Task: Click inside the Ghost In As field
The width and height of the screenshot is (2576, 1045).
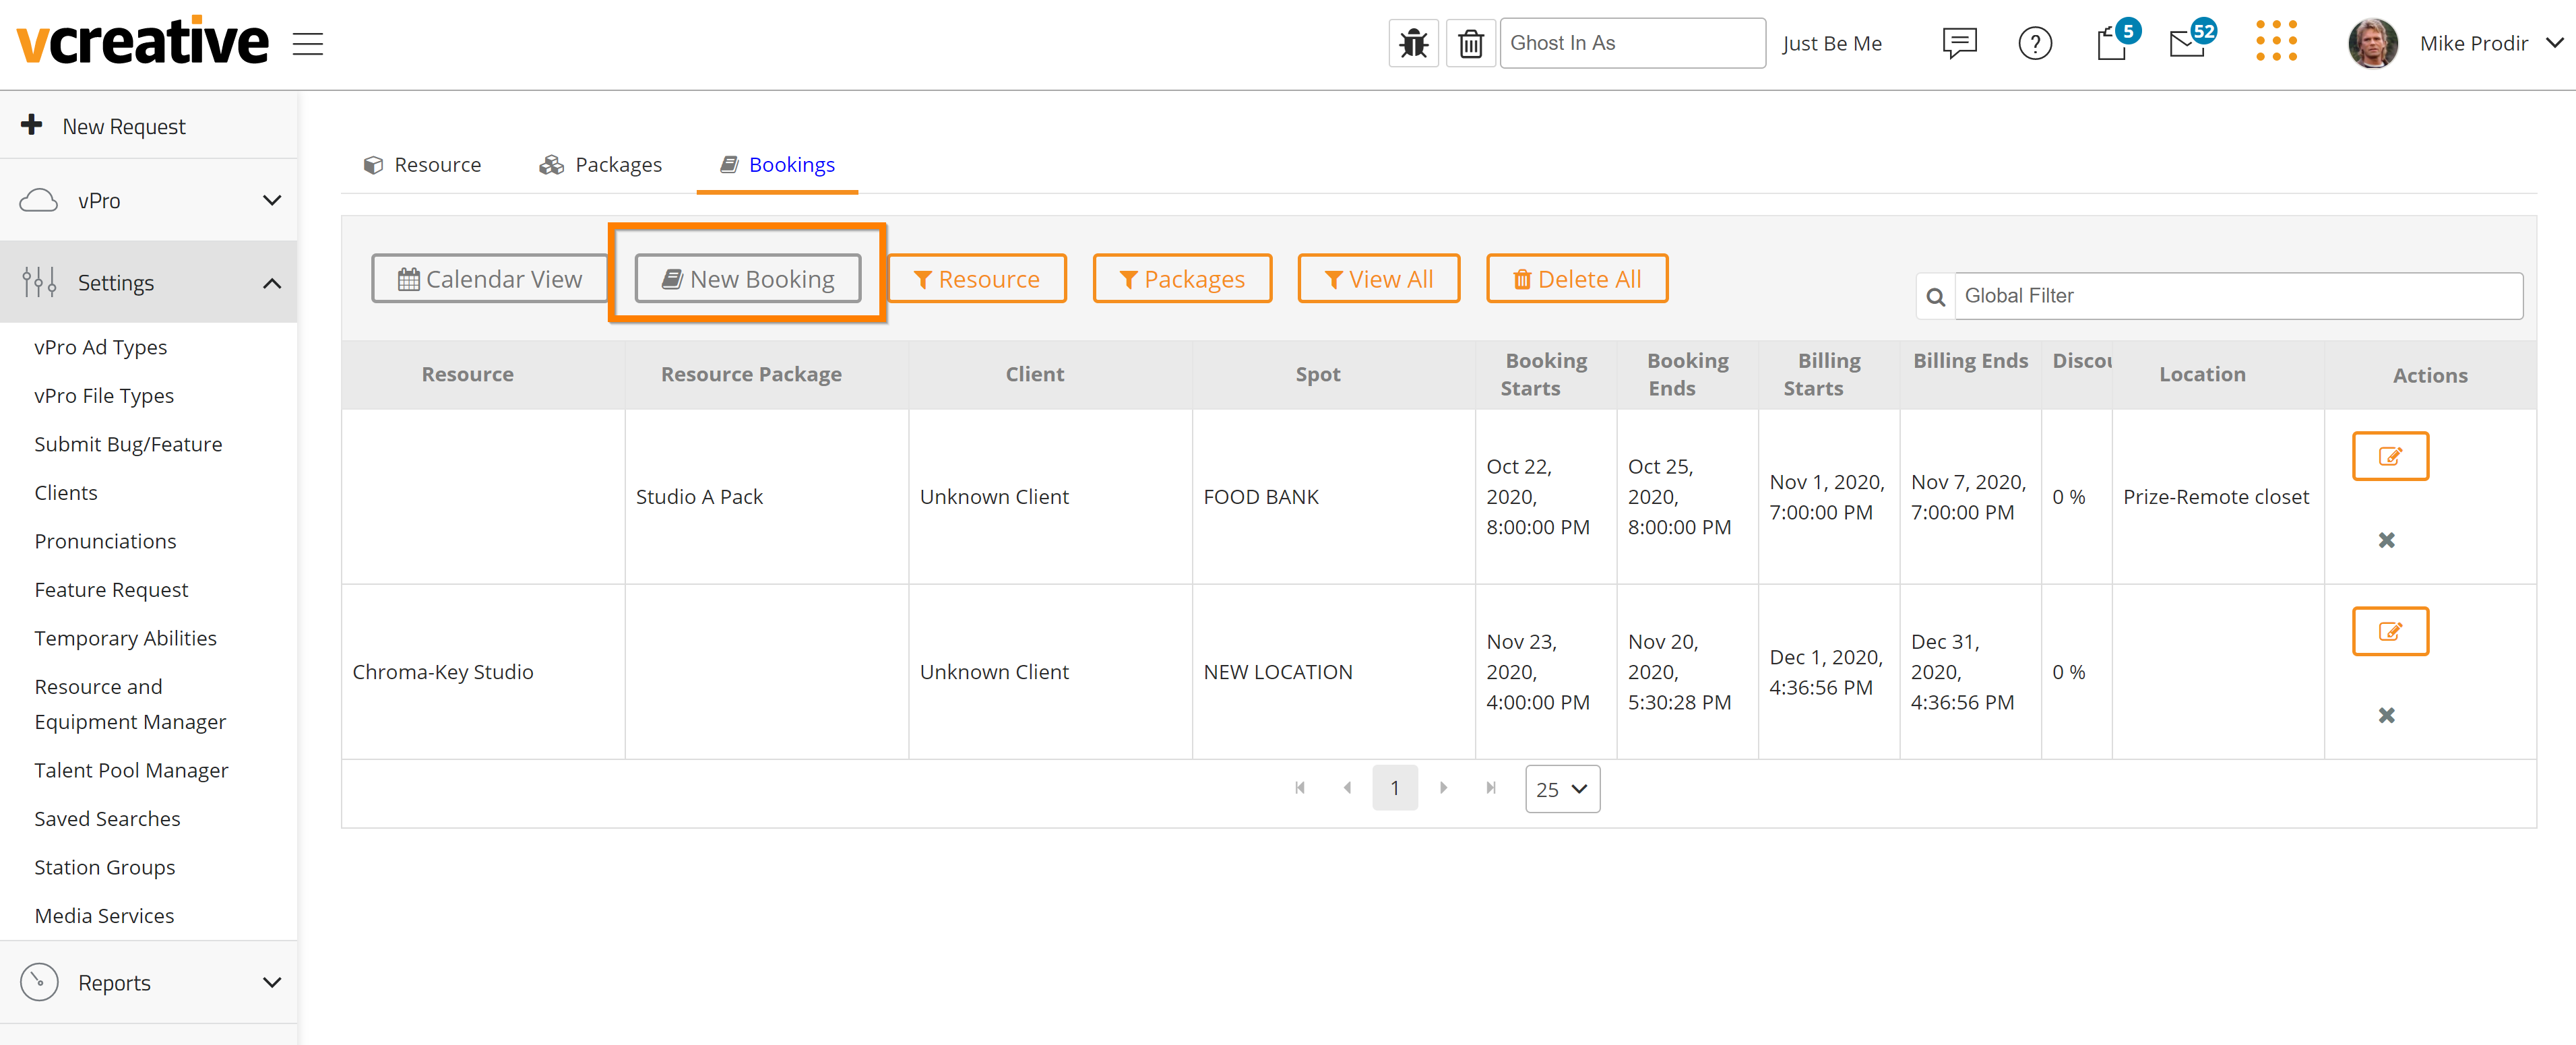Action: tap(1632, 43)
